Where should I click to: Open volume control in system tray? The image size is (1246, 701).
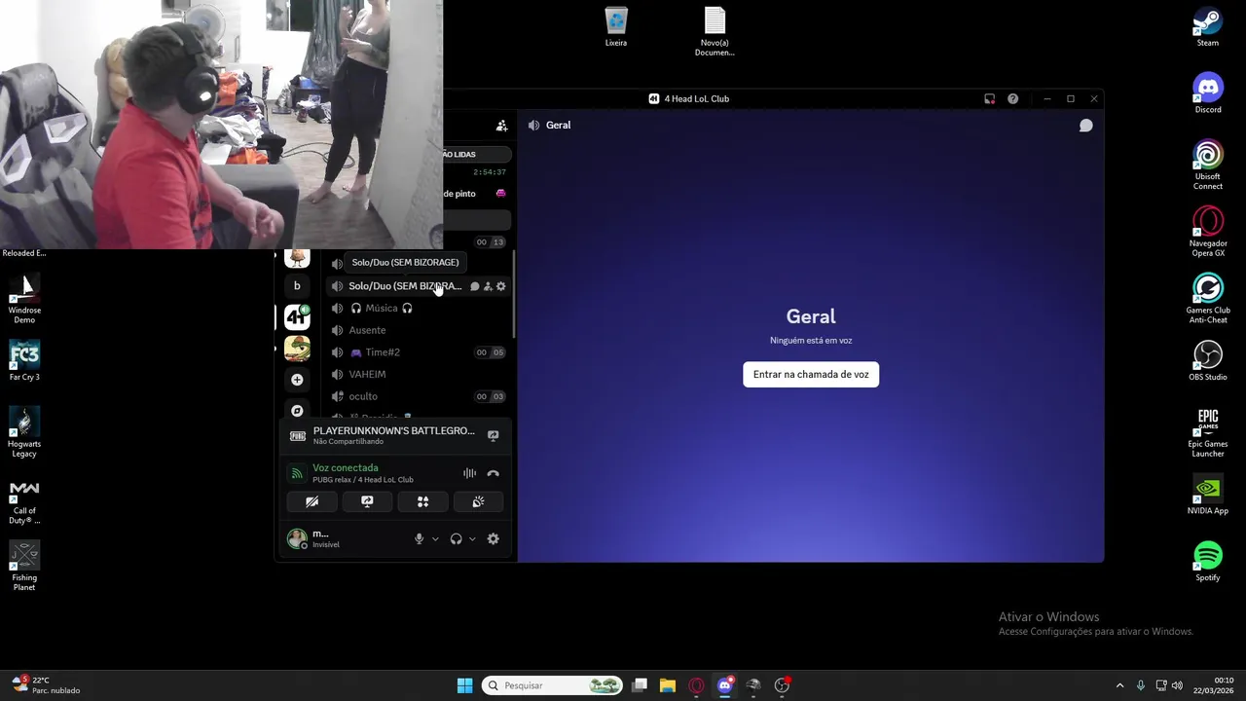(x=1177, y=685)
